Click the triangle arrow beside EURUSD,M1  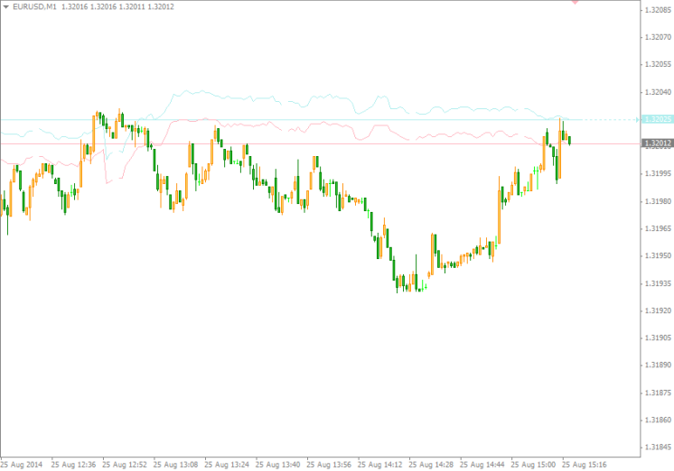5,6
